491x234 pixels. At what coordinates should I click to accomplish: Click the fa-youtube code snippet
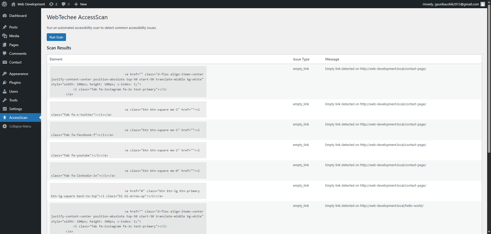[x=128, y=150]
